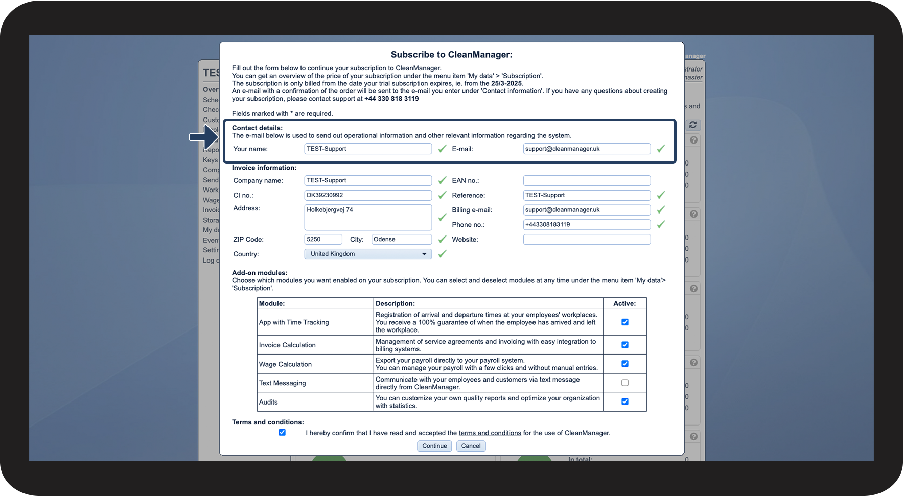Click the Phone no. field

[x=587, y=224]
